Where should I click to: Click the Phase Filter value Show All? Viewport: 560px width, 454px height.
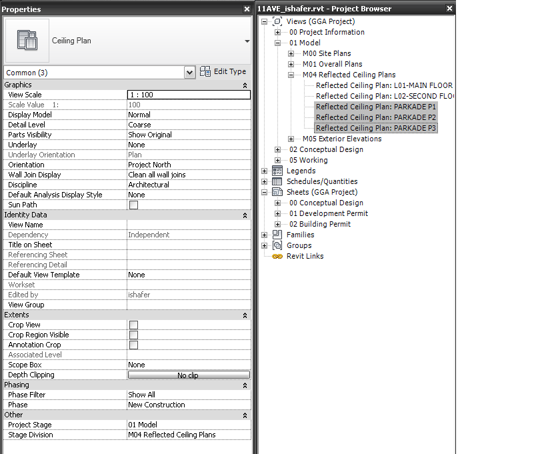pyautogui.click(x=189, y=395)
